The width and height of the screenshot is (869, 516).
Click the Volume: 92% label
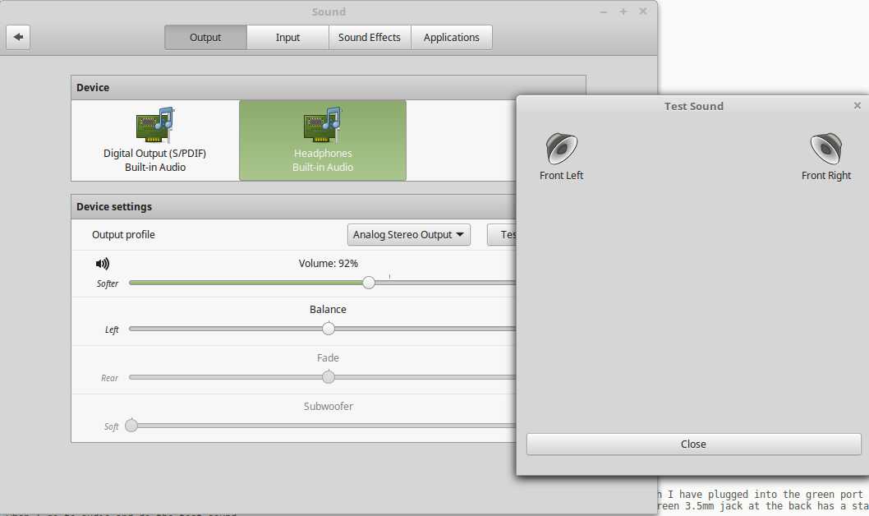tap(328, 263)
